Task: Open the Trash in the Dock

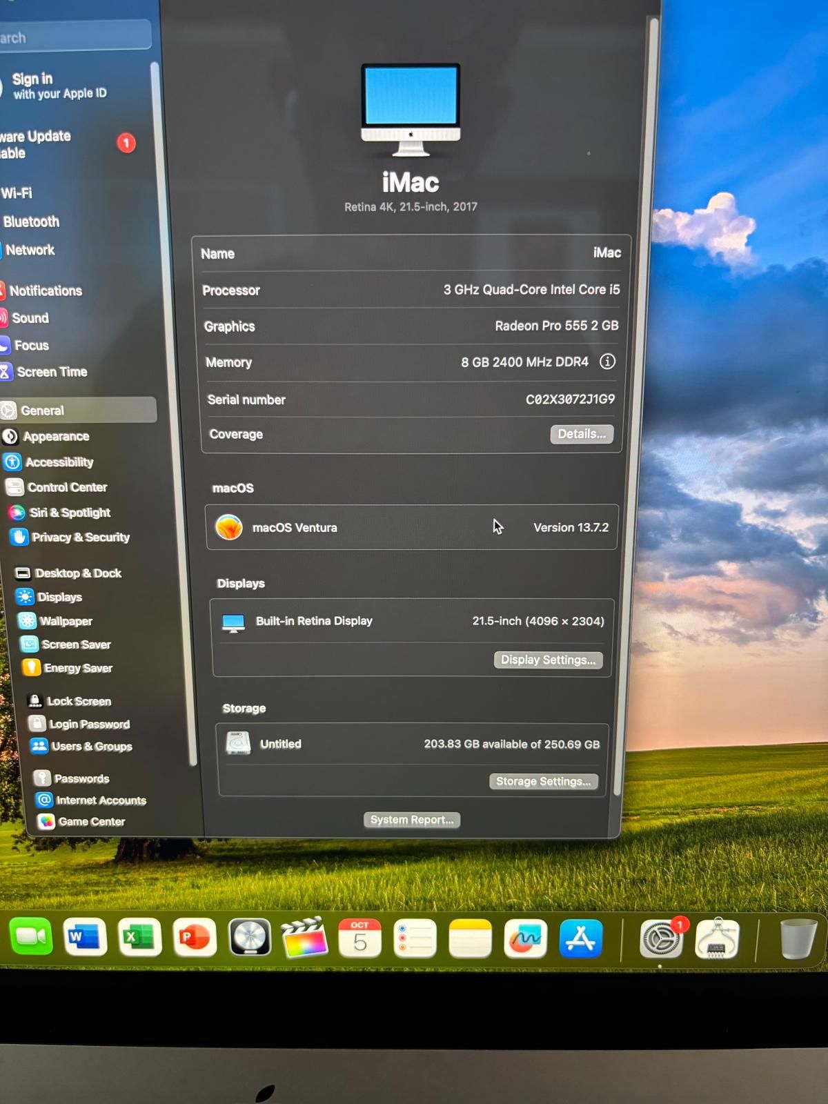Action: click(x=798, y=939)
